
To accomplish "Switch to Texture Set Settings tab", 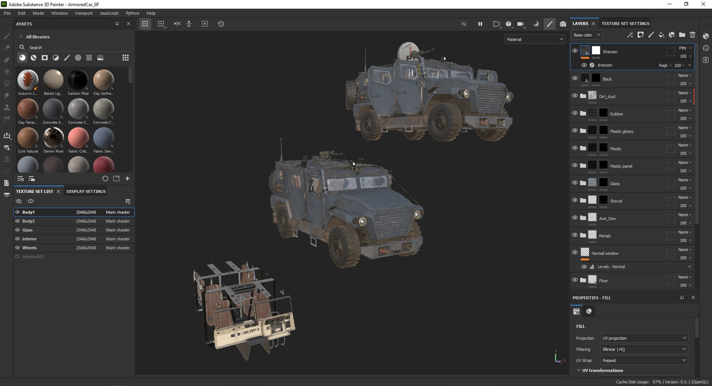I will pos(625,23).
